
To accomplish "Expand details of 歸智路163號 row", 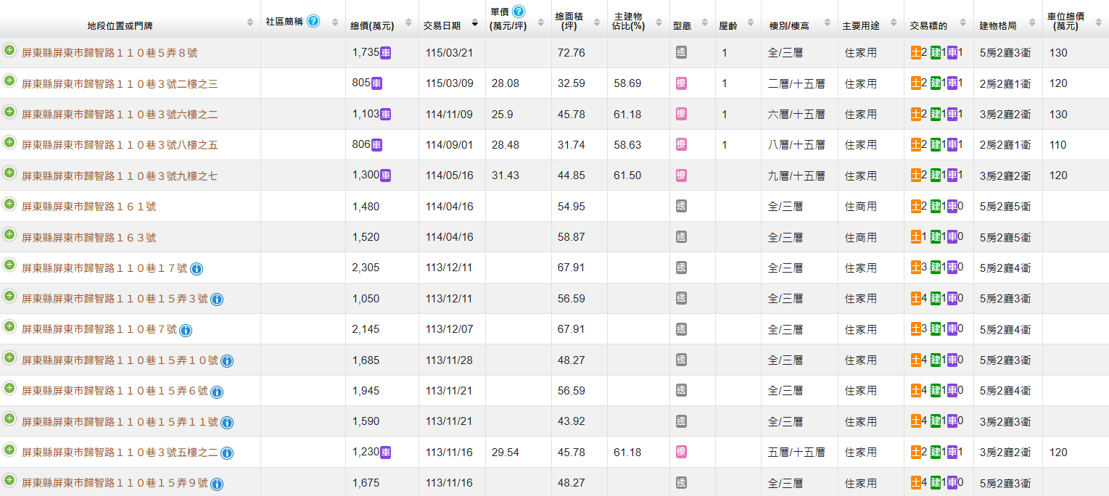I will pos(9,234).
